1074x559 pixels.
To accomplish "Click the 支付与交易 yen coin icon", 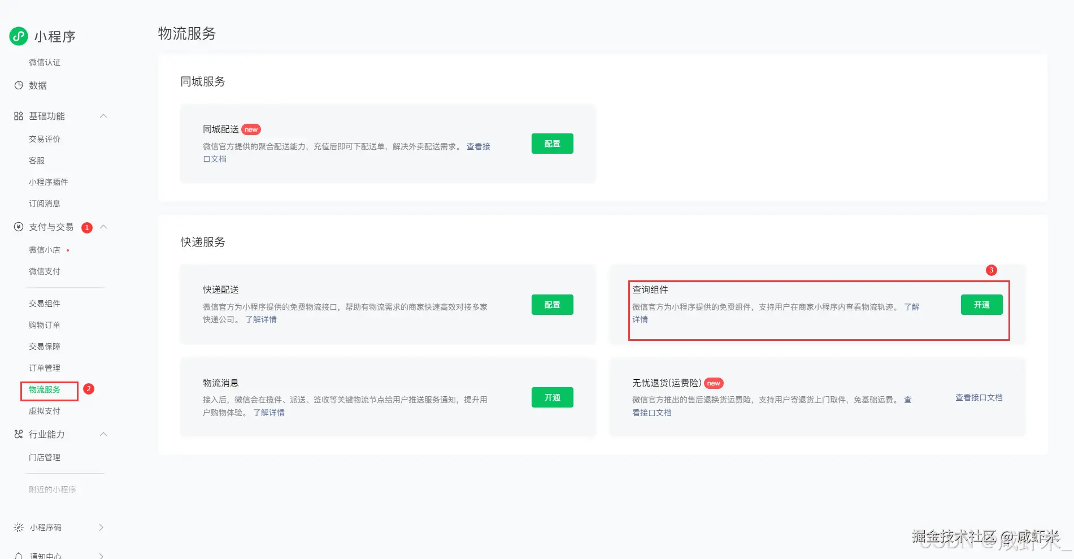I will [x=19, y=227].
